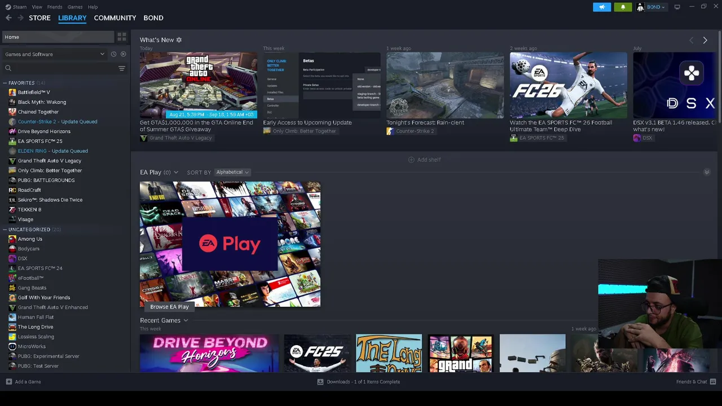
Task: Collapse the FAVORITES category
Action: click(5, 83)
